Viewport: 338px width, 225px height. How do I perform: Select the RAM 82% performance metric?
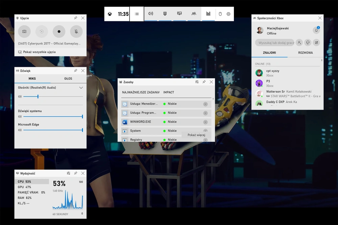(x=32, y=198)
